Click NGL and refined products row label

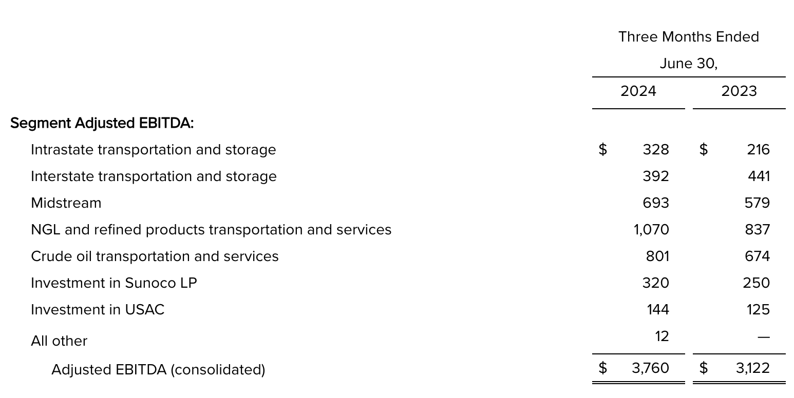[211, 230]
